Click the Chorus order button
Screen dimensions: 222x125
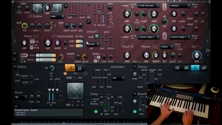click(x=135, y=74)
